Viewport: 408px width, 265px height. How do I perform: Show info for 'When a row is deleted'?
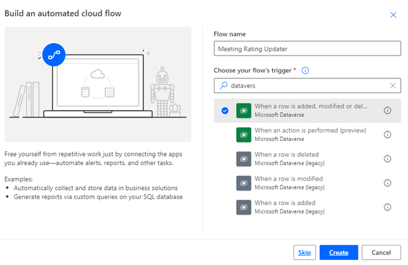pyautogui.click(x=387, y=159)
